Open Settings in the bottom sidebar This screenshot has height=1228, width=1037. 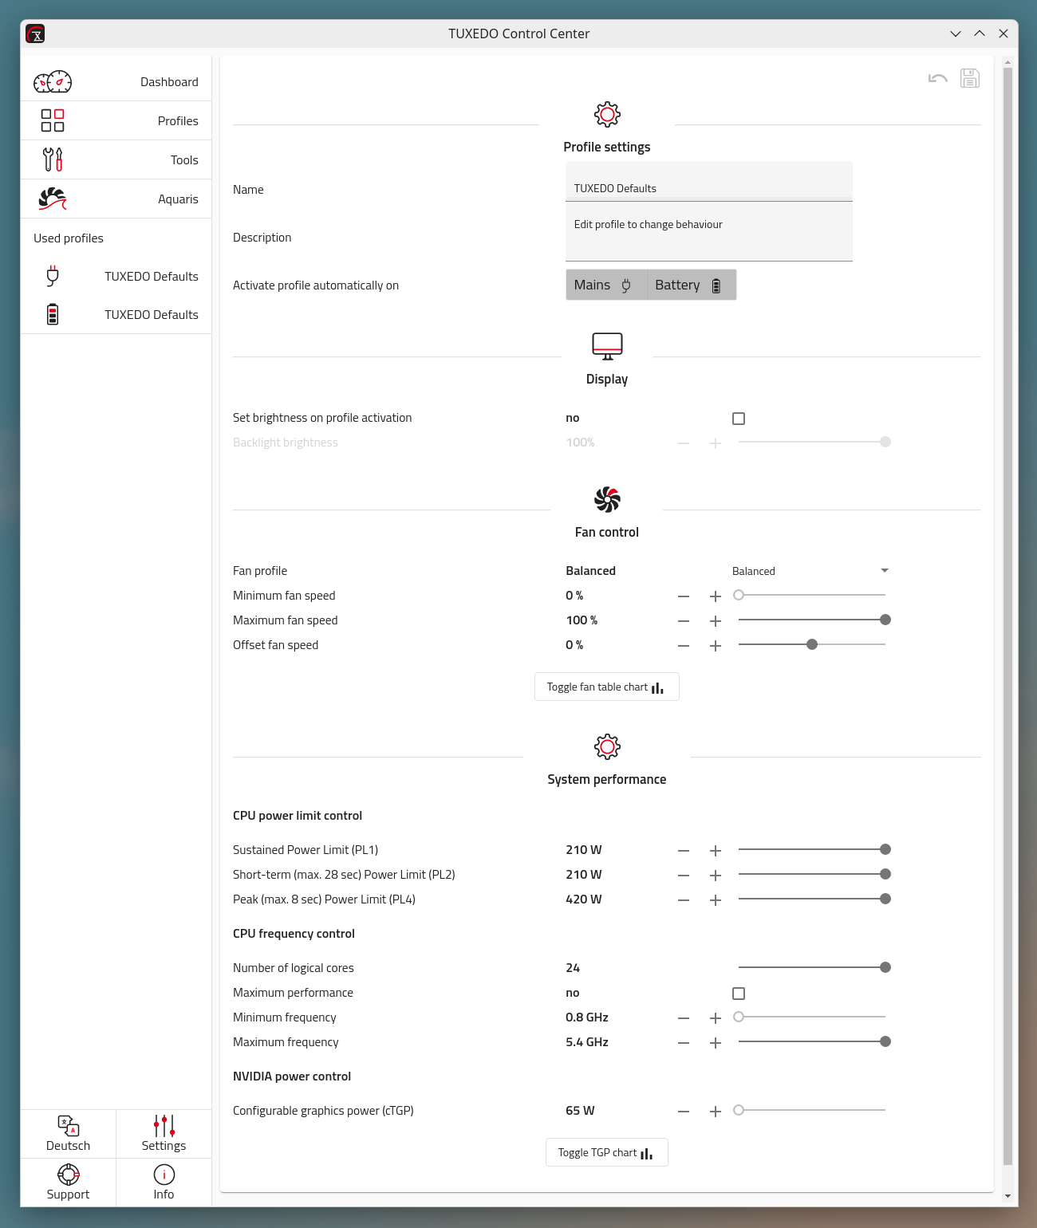coord(164,1134)
